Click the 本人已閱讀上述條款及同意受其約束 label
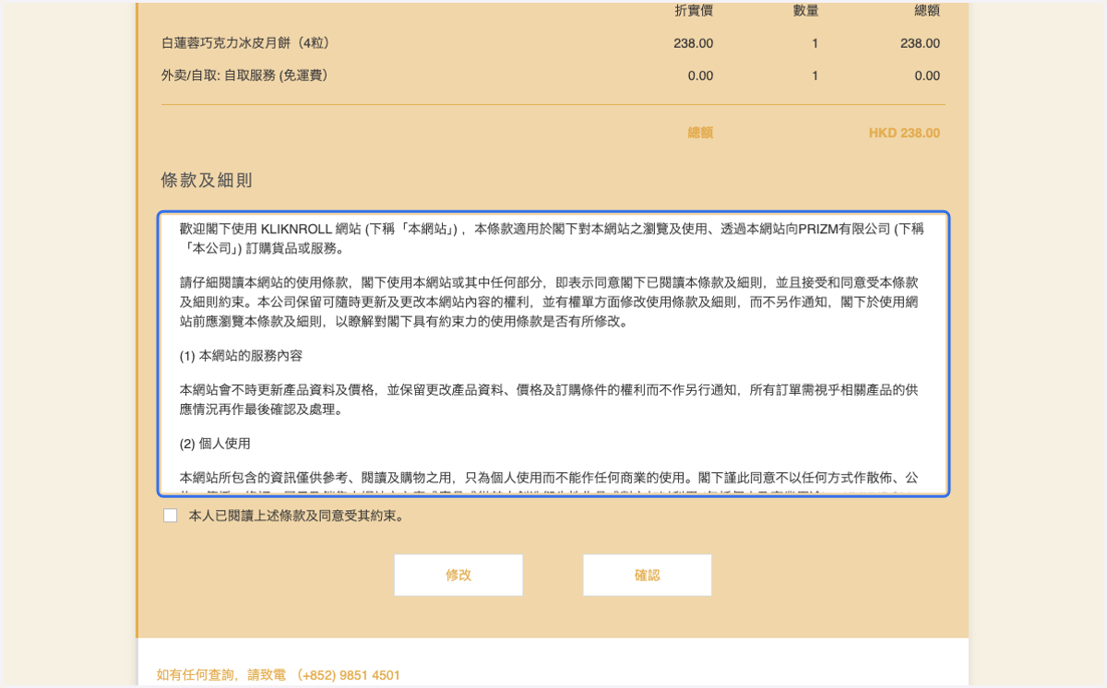Viewport: 1107px width, 688px height. (296, 516)
